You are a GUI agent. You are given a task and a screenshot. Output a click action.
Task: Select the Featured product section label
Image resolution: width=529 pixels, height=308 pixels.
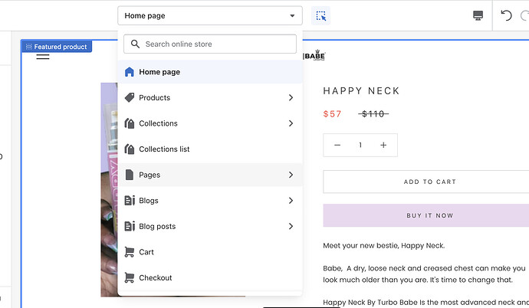pyautogui.click(x=56, y=47)
